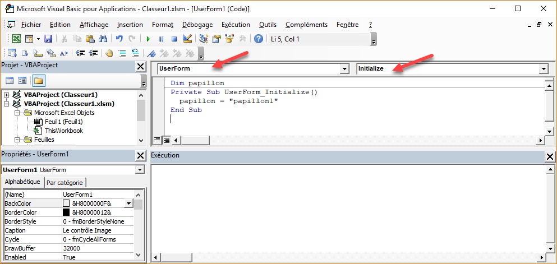
Task: Open the UserForm object dropdown
Action: coord(344,69)
